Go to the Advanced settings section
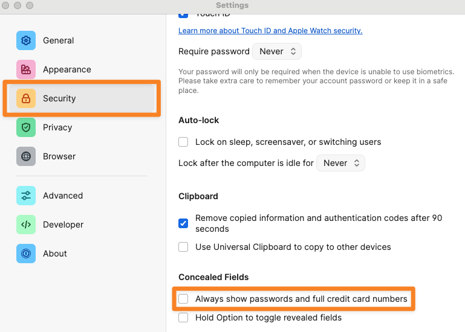 point(63,196)
